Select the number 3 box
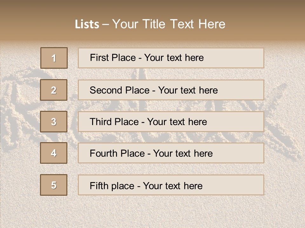Image resolution: width=305 pixels, height=228 pixels. [x=54, y=122]
